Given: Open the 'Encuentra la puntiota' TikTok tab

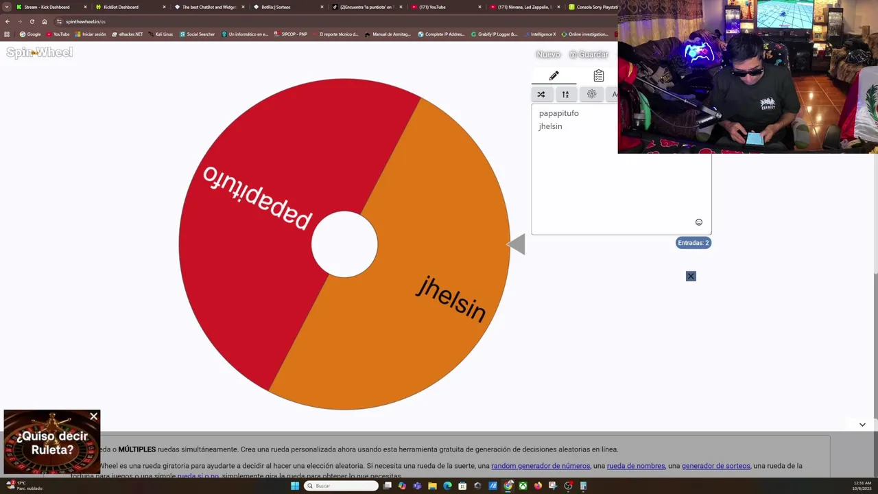Looking at the screenshot, I should point(366,7).
